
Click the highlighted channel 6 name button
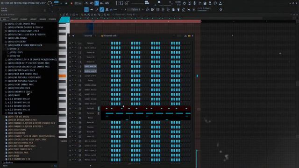click(90, 71)
